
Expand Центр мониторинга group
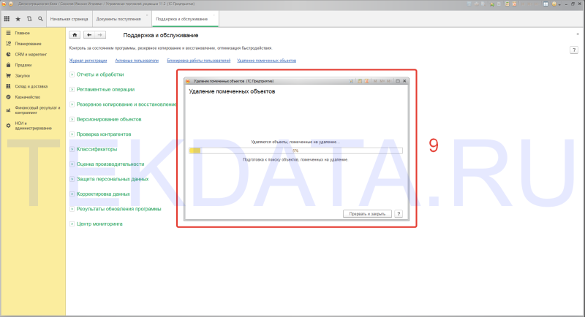tap(72, 224)
